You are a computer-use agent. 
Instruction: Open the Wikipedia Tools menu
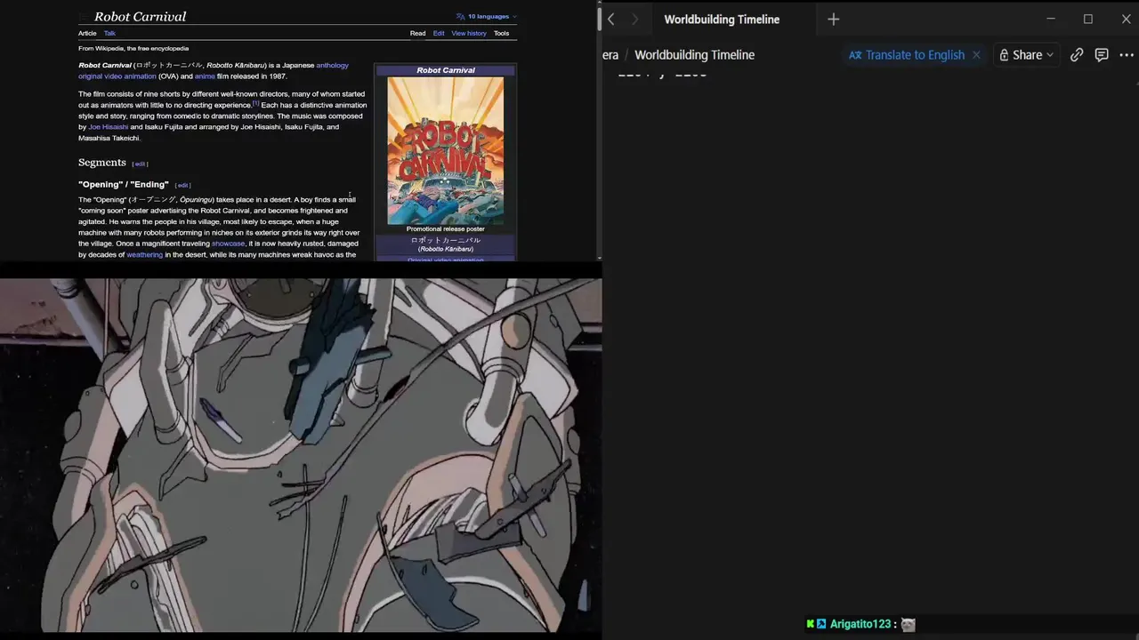tap(502, 33)
